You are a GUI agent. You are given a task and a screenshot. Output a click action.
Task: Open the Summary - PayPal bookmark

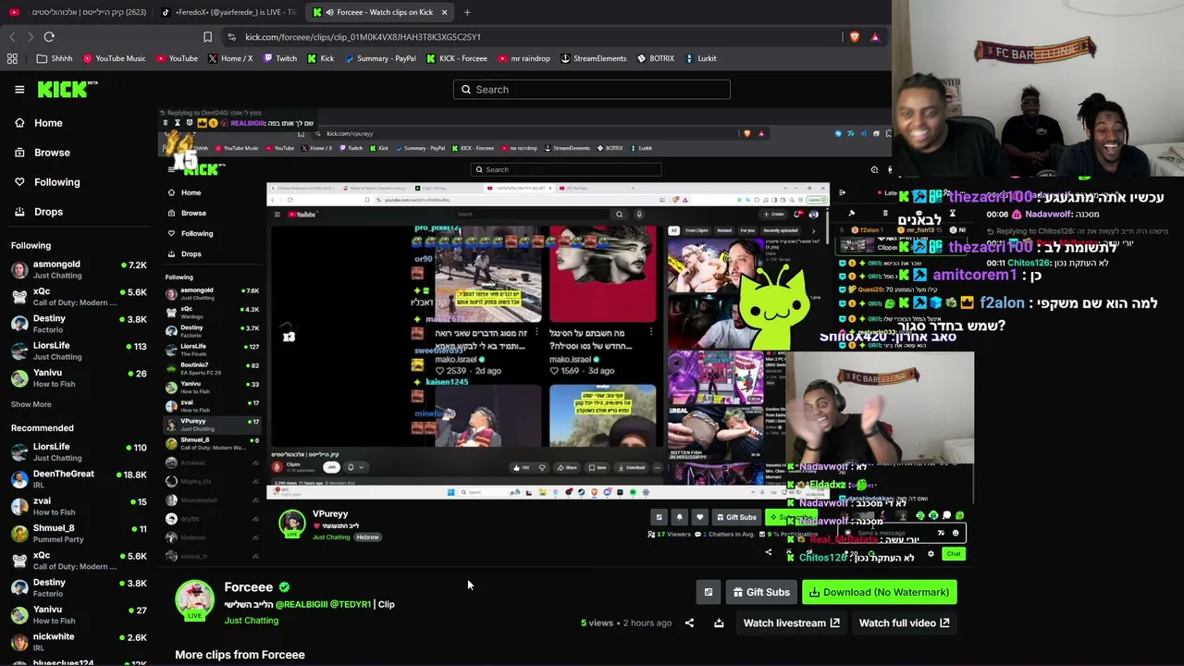tap(381, 58)
